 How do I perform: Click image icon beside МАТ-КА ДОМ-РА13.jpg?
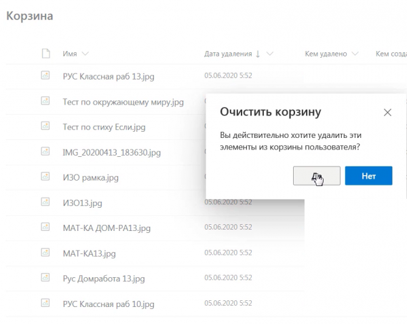45,227
